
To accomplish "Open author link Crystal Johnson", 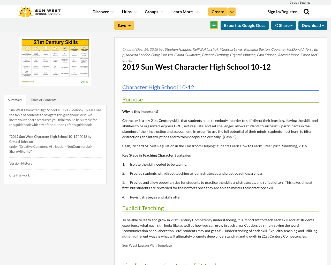I will click(x=243, y=54).
